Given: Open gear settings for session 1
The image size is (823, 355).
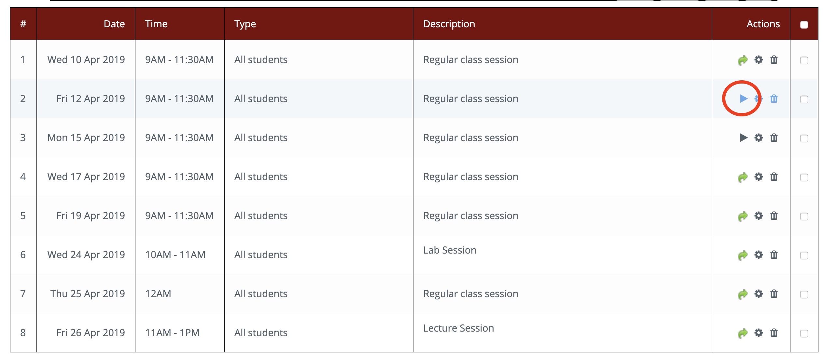Looking at the screenshot, I should (759, 60).
